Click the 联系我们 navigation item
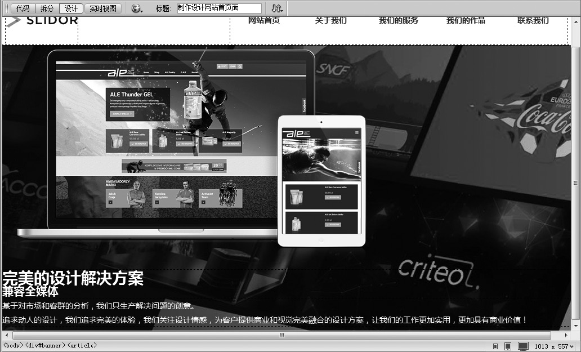The width and height of the screenshot is (581, 352). coord(533,20)
